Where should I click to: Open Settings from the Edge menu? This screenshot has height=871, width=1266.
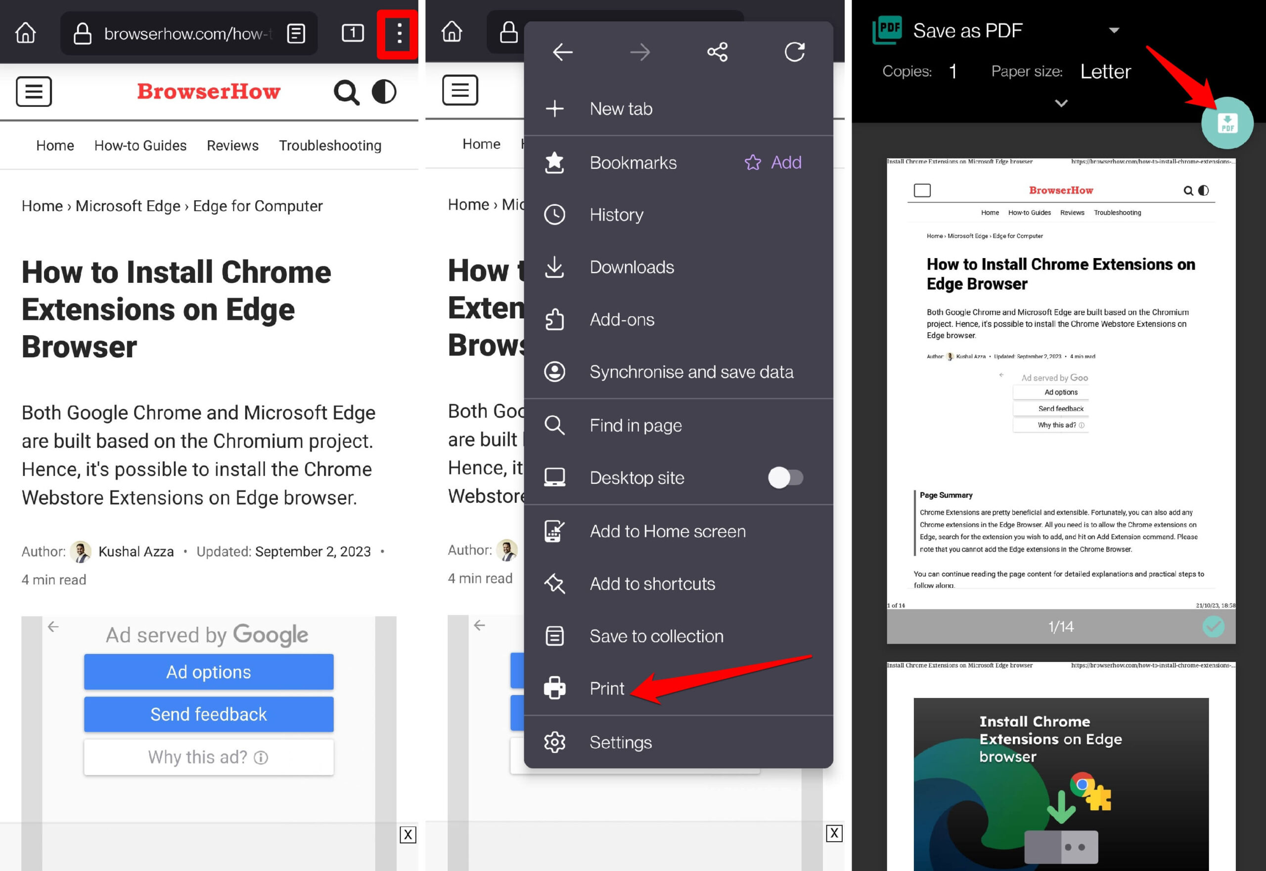point(621,741)
